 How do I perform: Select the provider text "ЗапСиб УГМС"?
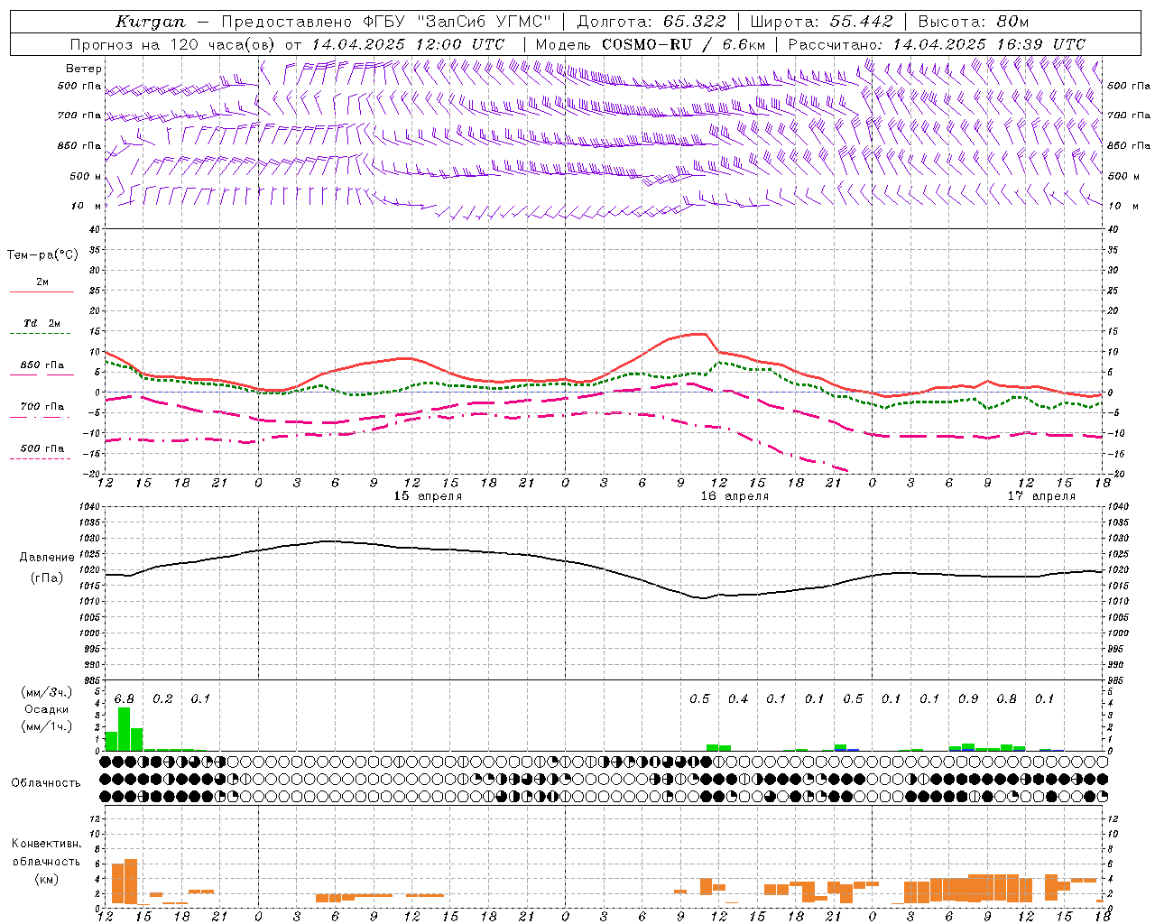[484, 22]
